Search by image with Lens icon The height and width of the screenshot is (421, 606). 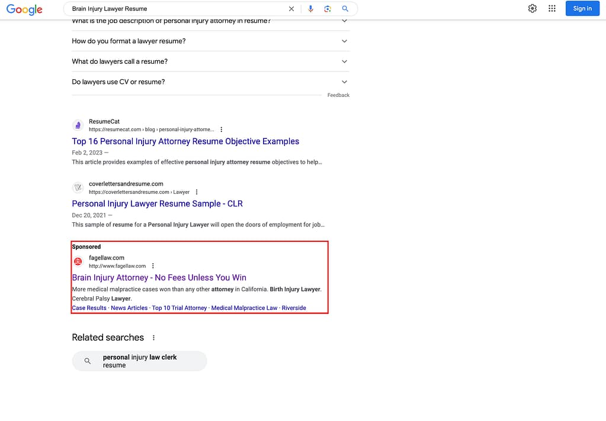(x=328, y=9)
